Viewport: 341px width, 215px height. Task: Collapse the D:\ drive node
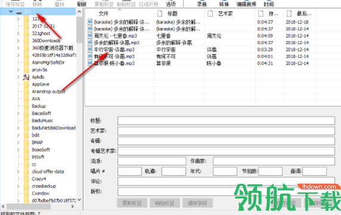[x=11, y=11]
